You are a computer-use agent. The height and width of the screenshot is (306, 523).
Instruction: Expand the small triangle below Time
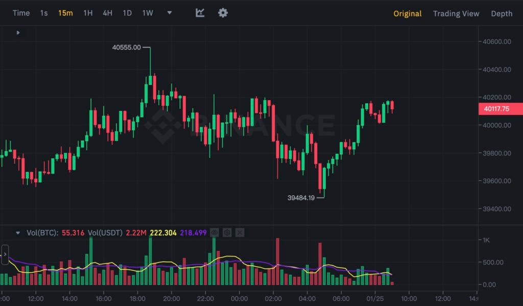tap(18, 33)
